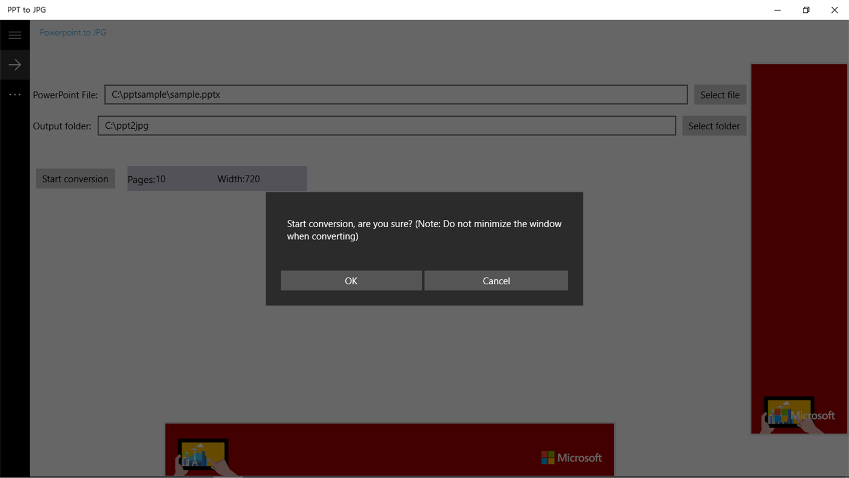
Task: Open the Pages:10 setting control
Action: [x=146, y=179]
